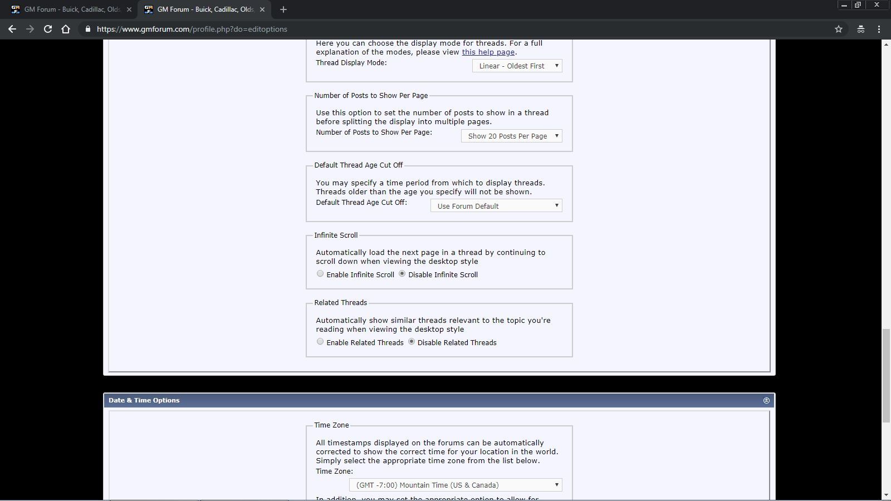Open the Thread Display Mode dropdown
Viewport: 891px width, 501px height.
[x=517, y=66]
